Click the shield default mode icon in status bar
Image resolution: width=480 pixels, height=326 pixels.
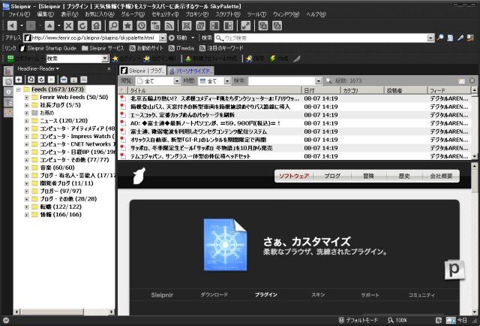click(x=341, y=321)
